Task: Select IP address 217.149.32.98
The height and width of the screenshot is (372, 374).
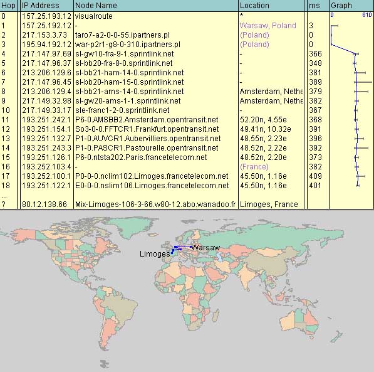Action: [46, 101]
